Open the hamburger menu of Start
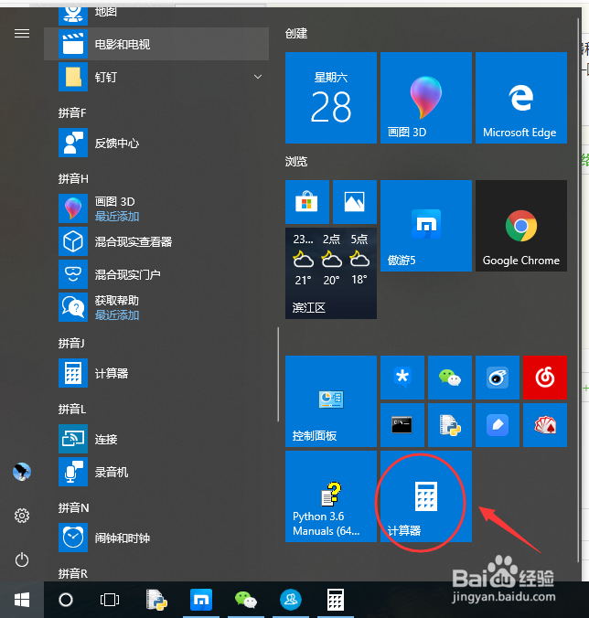589x618 pixels. click(x=22, y=34)
